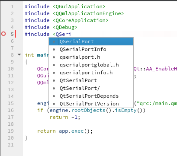Click rootObjects() in the if statement
This screenshot has width=177, height=156.
point(91,110)
